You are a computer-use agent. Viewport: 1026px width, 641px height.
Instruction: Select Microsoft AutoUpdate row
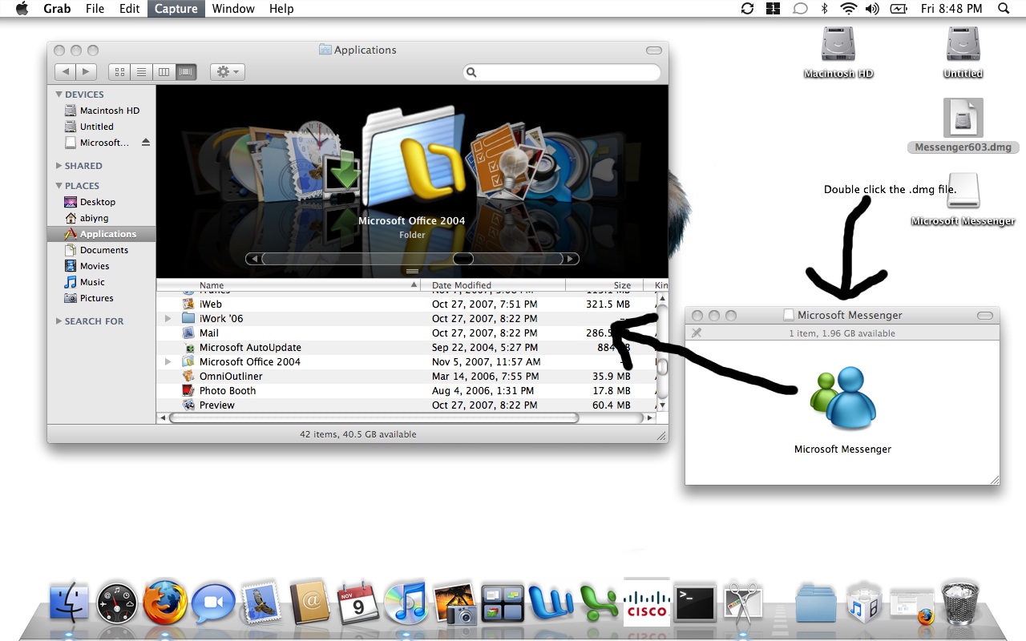(x=406, y=348)
